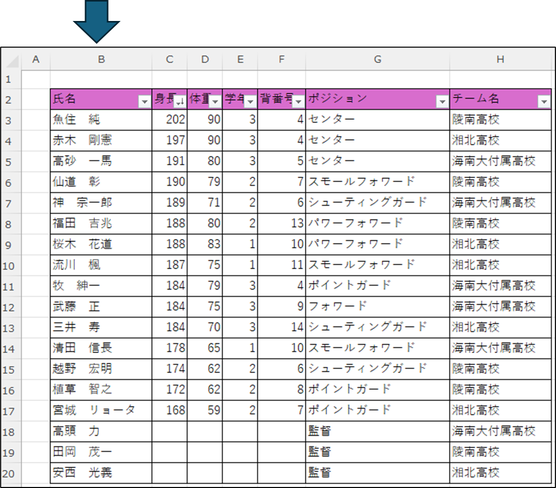Screen dimensions: 556x488
Task: Click the cell containing 桜木 花道
Action: pos(101,245)
